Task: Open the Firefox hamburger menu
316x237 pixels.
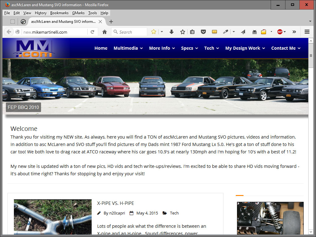Action: click(307, 32)
